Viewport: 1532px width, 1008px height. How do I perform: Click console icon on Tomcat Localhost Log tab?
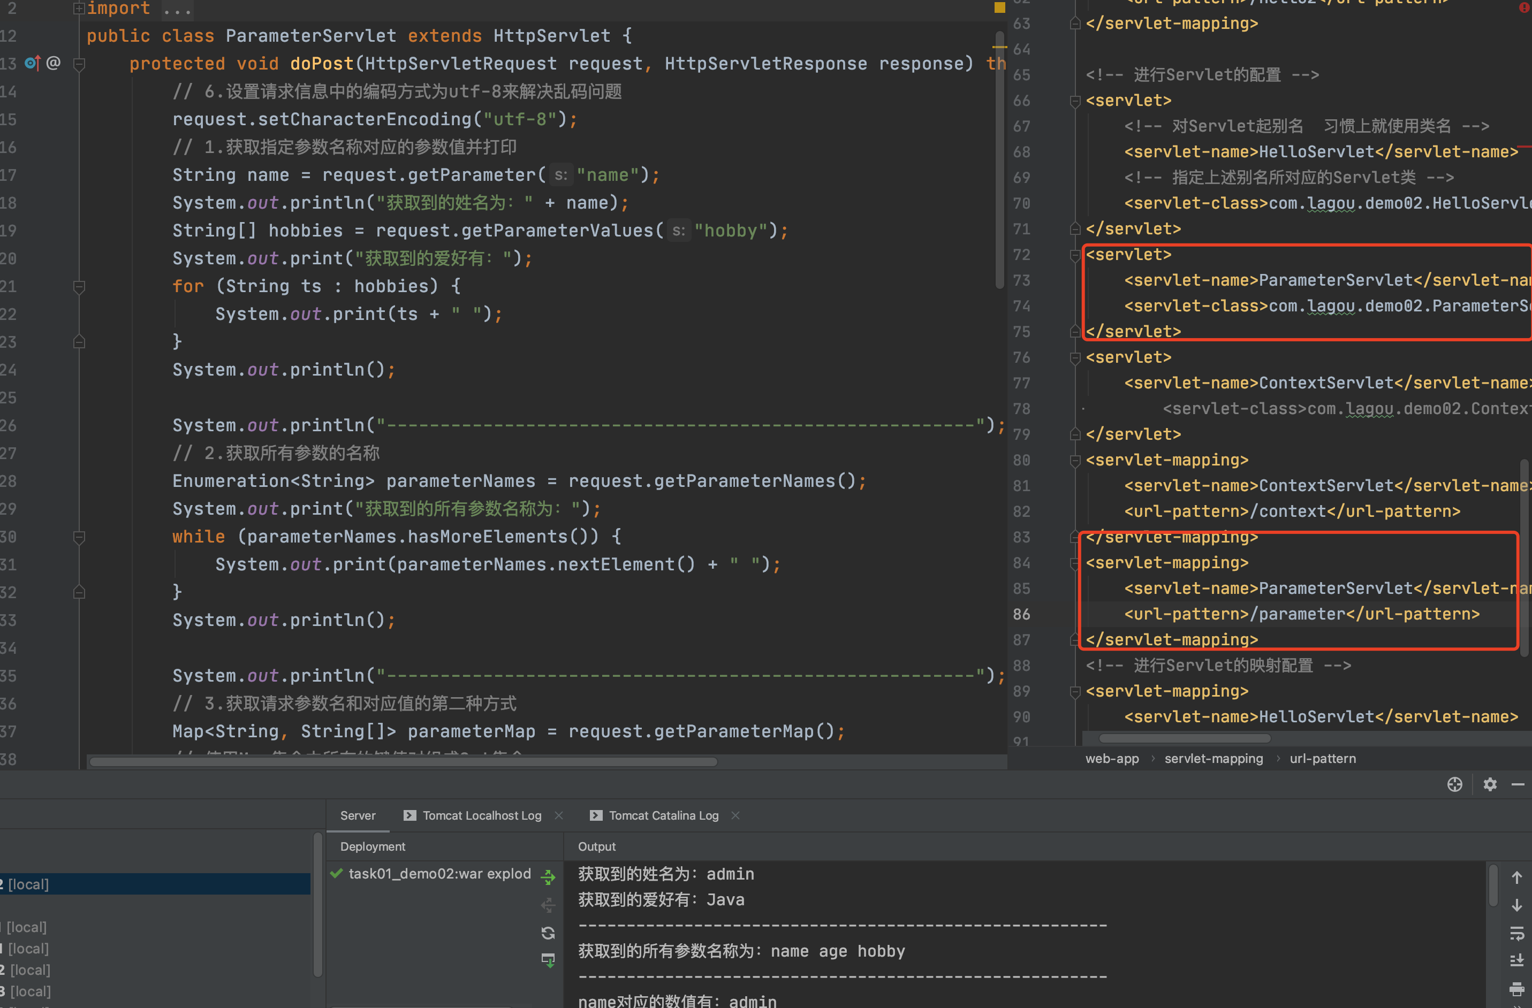(409, 815)
